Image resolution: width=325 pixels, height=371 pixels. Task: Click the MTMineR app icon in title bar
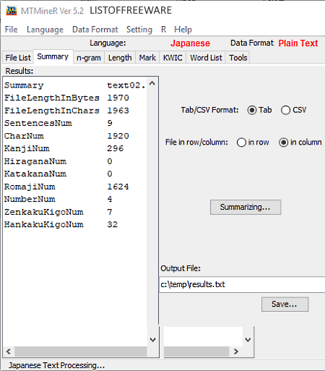12,11
